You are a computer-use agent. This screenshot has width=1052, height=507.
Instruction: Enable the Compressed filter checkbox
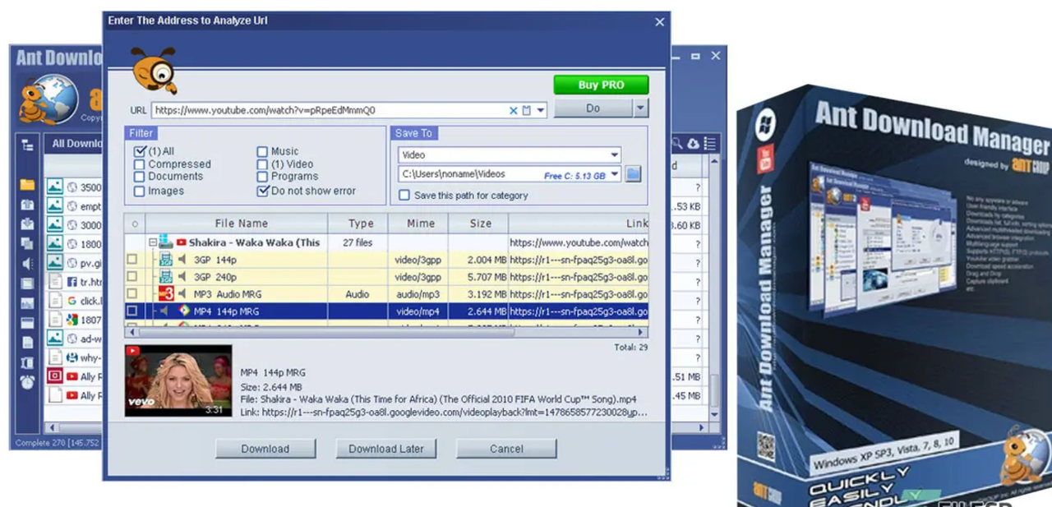(140, 164)
